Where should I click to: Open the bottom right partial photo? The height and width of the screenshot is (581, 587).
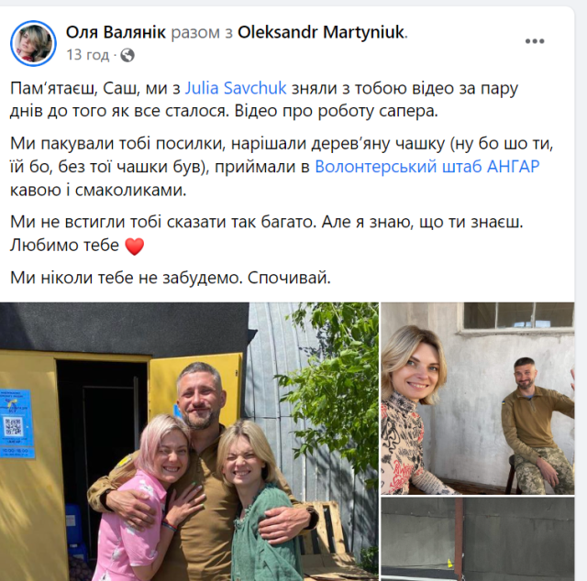point(477,539)
